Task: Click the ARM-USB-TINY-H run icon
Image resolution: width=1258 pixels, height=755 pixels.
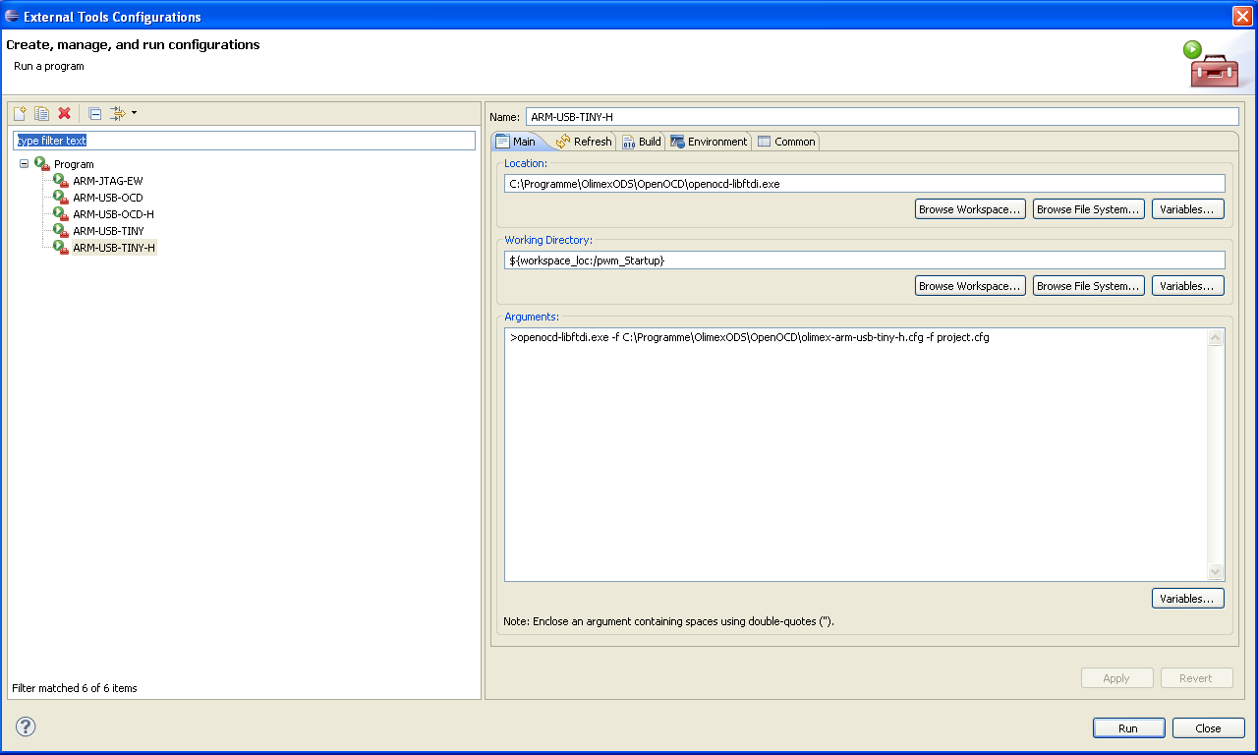Action: (x=61, y=248)
